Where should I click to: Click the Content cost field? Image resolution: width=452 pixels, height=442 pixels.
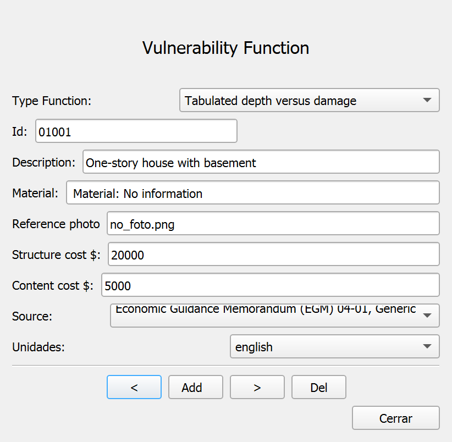click(x=271, y=285)
